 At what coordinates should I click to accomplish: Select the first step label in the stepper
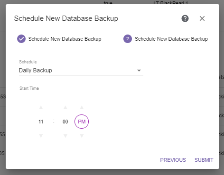pos(65,39)
